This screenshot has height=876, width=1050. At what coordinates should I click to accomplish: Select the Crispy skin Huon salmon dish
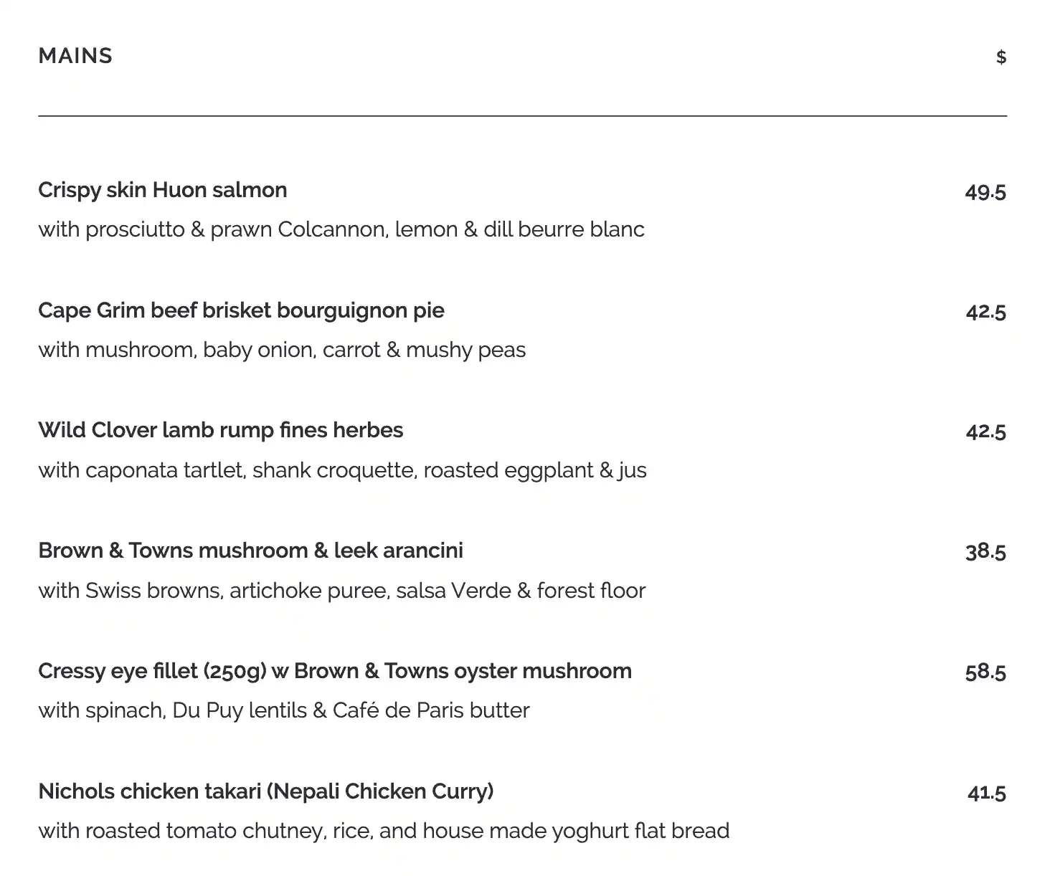(163, 190)
